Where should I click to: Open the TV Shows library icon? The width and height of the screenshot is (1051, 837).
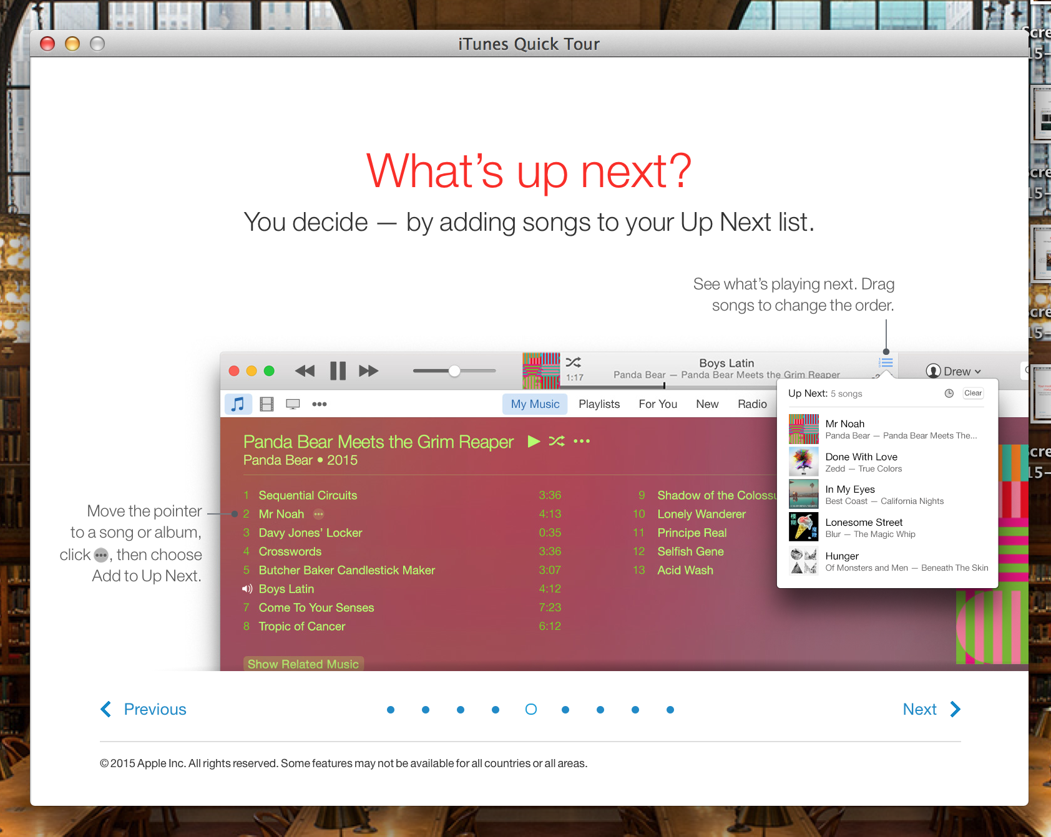[x=293, y=404]
